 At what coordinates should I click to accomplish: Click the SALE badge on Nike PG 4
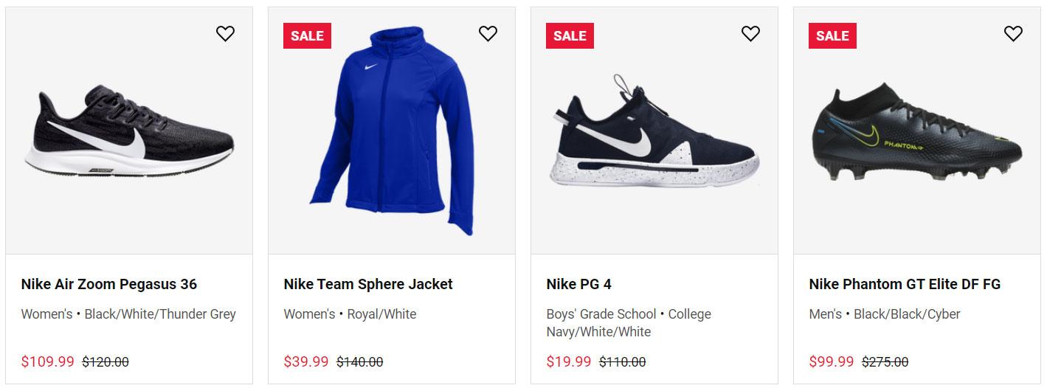[570, 36]
